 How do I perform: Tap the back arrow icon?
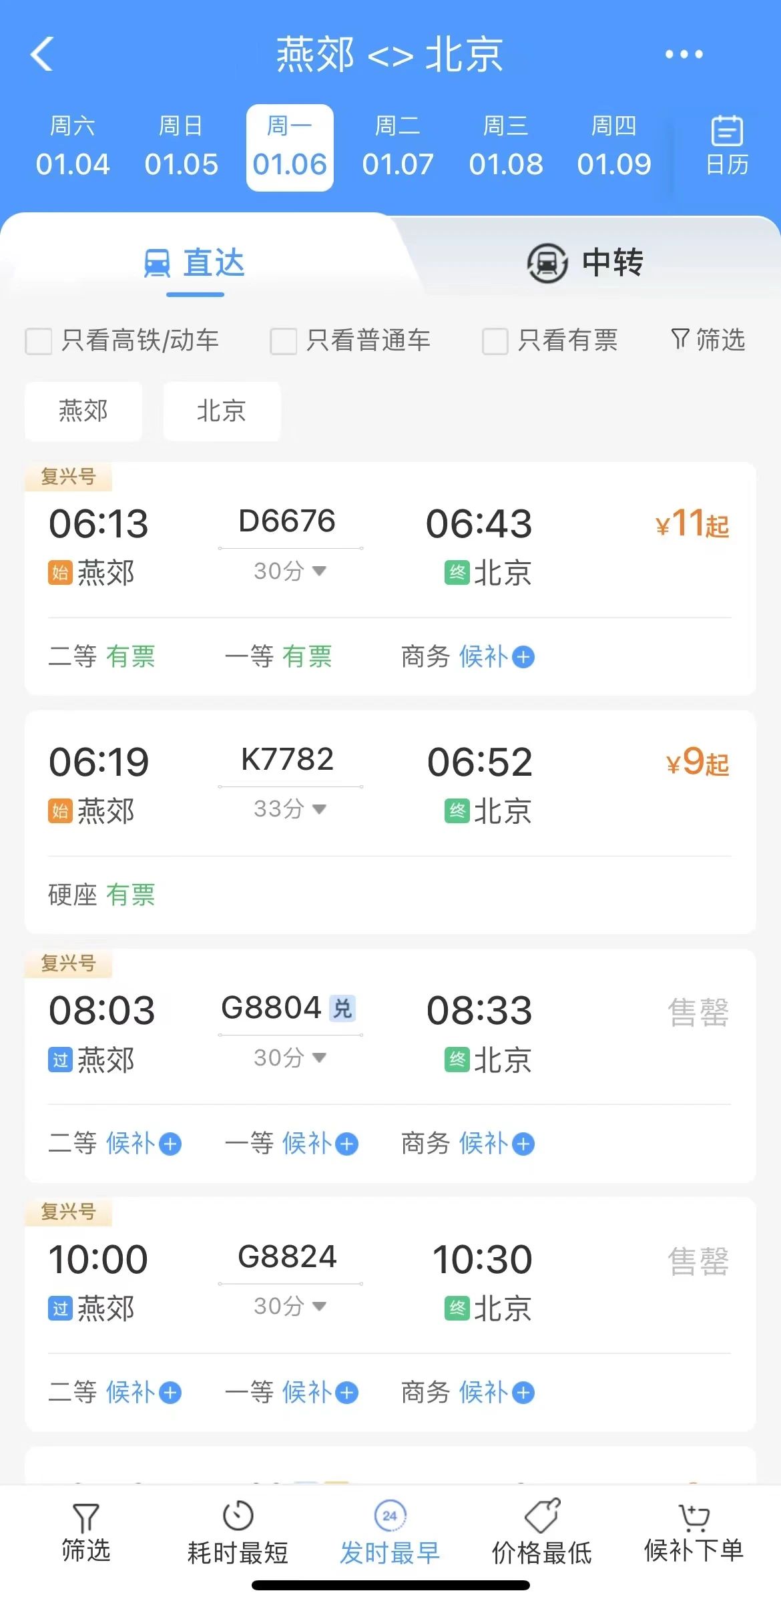pos(42,54)
